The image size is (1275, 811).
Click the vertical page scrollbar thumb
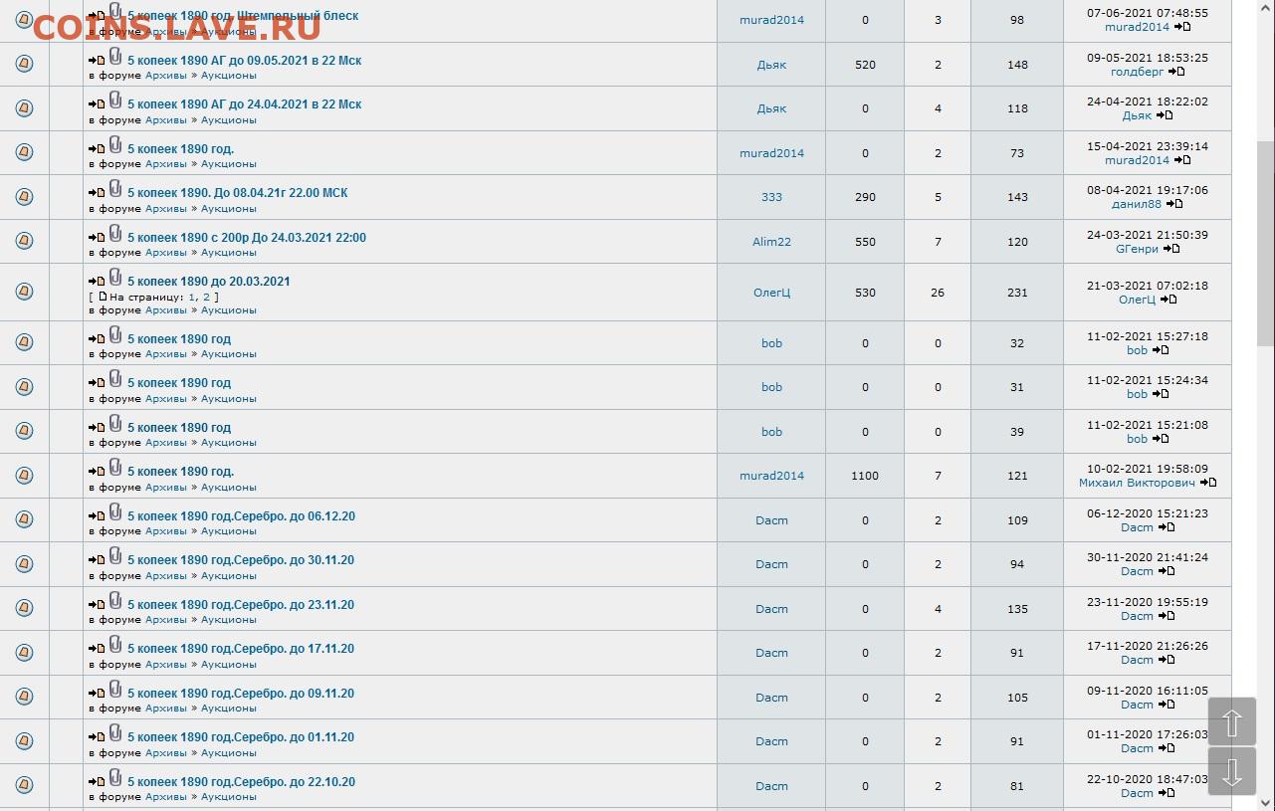pyautogui.click(x=1265, y=244)
